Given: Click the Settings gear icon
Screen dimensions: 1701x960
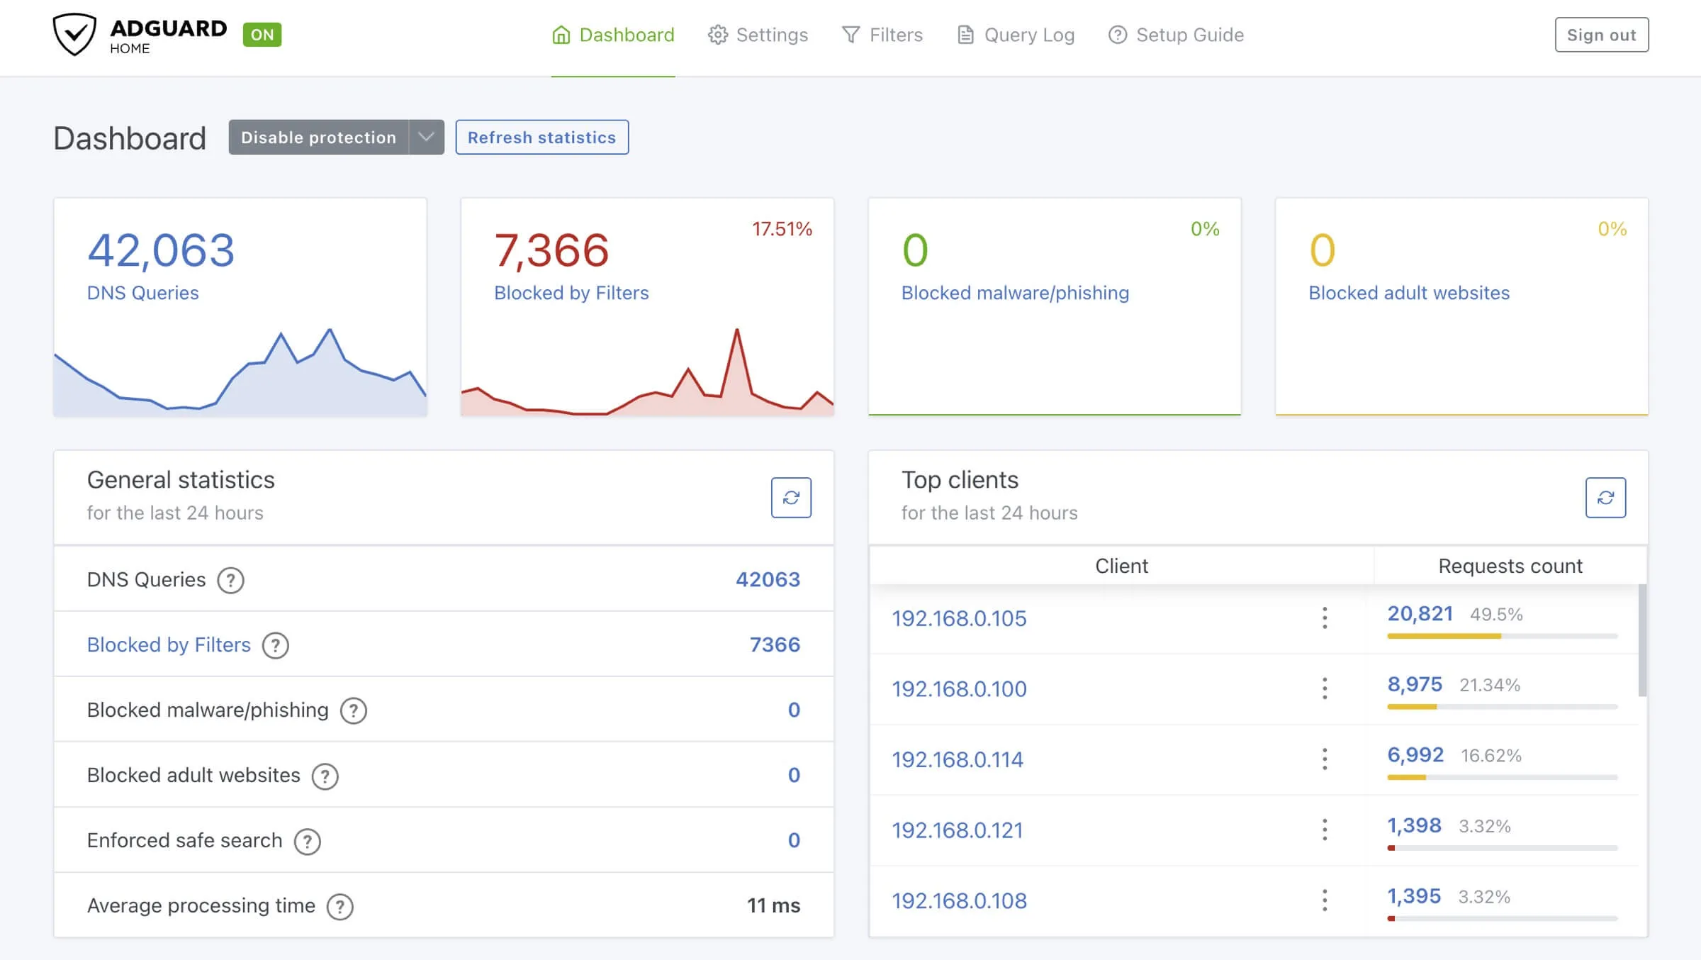Looking at the screenshot, I should click(715, 34).
